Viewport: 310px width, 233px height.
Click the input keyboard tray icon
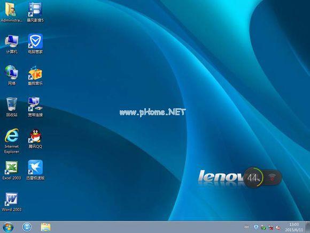[246, 227]
